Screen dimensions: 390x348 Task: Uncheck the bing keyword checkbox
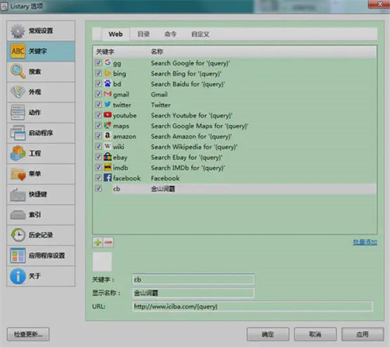(99, 73)
